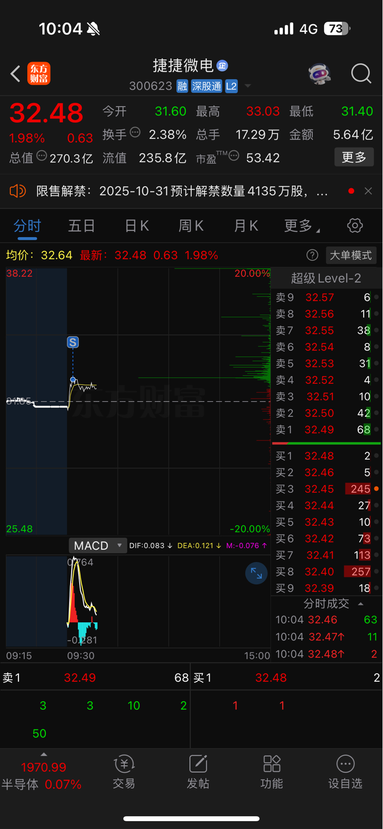383x829 pixels.
Task: Tap the battery indicator in status bar
Action: (337, 29)
